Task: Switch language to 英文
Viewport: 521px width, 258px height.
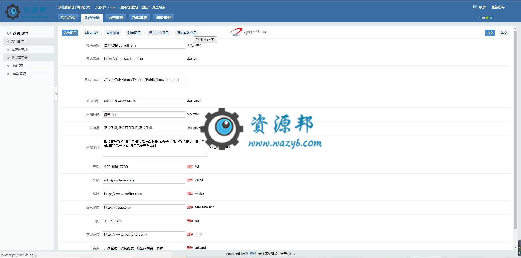Action: [x=504, y=33]
